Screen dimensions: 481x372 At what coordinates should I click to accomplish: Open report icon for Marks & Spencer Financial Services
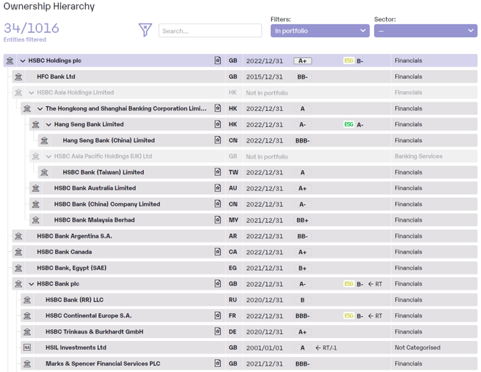click(217, 364)
